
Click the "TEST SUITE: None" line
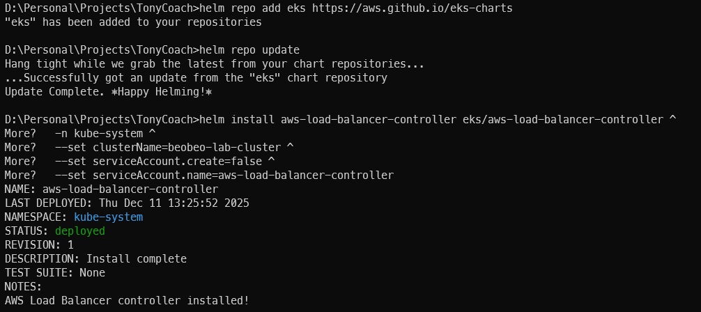click(x=54, y=272)
